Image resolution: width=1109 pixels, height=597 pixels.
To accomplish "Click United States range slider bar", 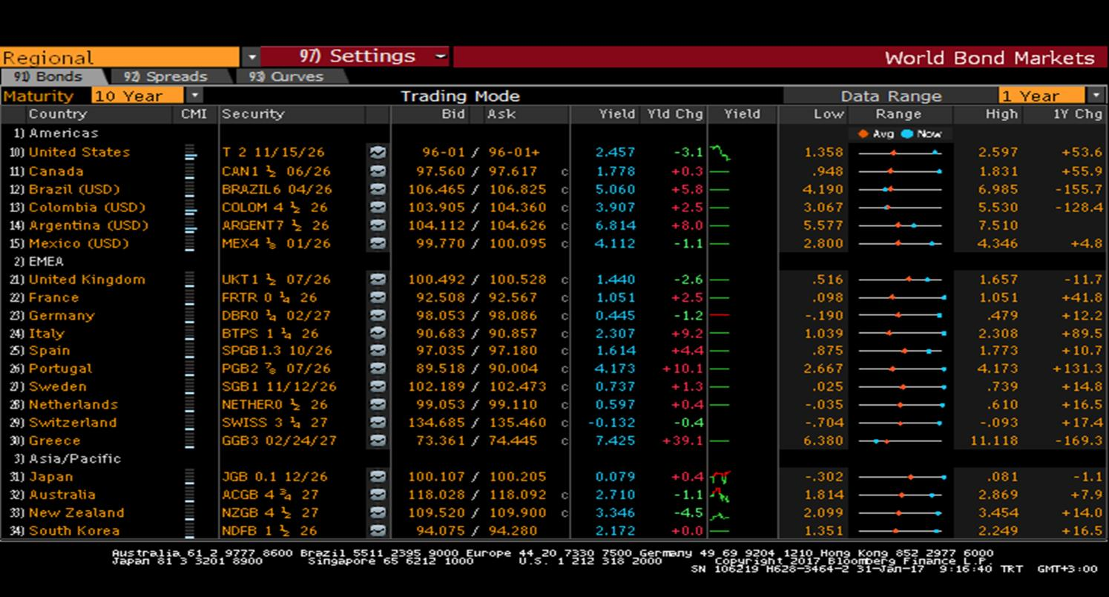I will 900,152.
